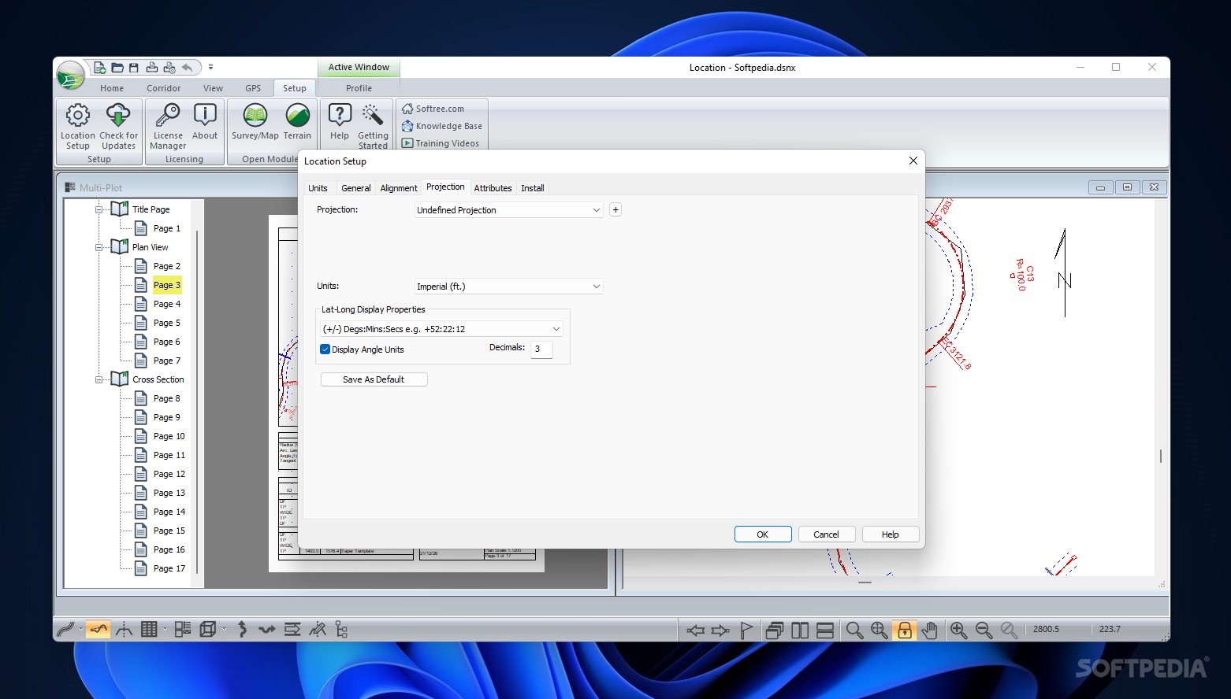
Task: Open dropdown arrow beside the table grid tool
Action: (x=165, y=629)
